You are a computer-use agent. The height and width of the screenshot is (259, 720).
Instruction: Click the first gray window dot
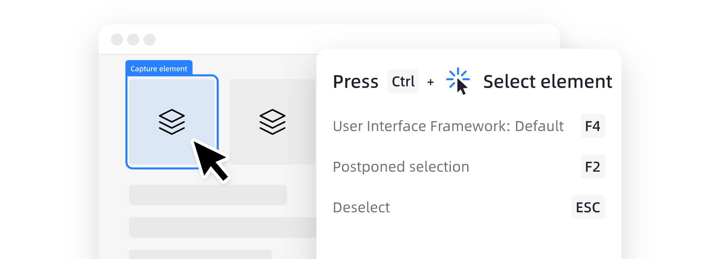tap(117, 40)
